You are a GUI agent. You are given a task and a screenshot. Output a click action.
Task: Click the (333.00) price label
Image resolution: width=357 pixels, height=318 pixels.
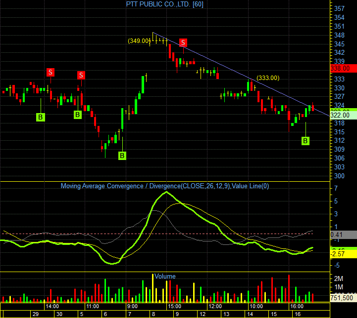pyautogui.click(x=268, y=78)
